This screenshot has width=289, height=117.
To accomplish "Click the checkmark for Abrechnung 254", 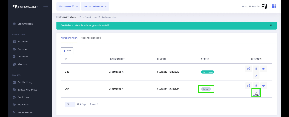I will pyautogui.click(x=256, y=93).
